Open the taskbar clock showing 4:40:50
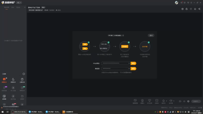Viewport: 203px width, 114px height. pos(197,112)
